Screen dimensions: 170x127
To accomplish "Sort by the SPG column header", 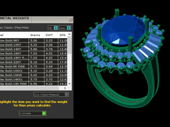I will tap(63, 35).
